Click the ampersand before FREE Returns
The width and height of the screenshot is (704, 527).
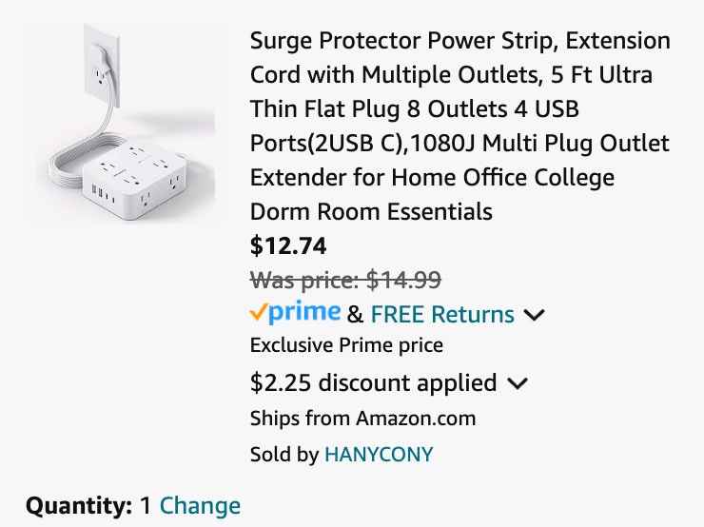[x=355, y=314]
